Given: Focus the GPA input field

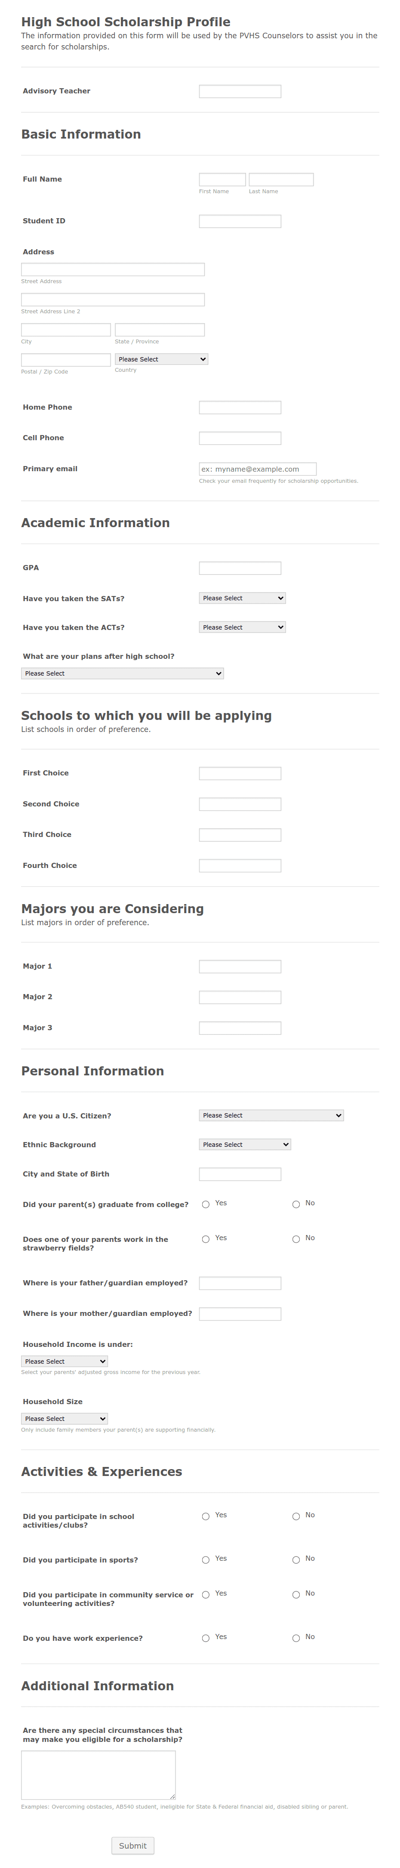Looking at the screenshot, I should tap(240, 568).
